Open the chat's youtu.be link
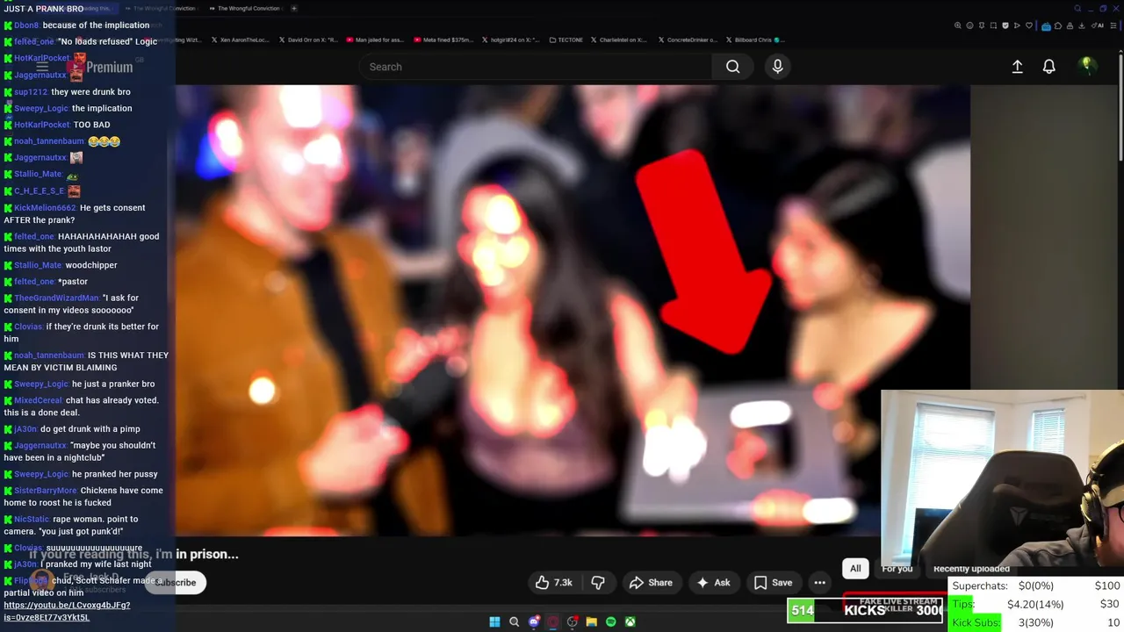Image resolution: width=1124 pixels, height=632 pixels. (x=67, y=611)
